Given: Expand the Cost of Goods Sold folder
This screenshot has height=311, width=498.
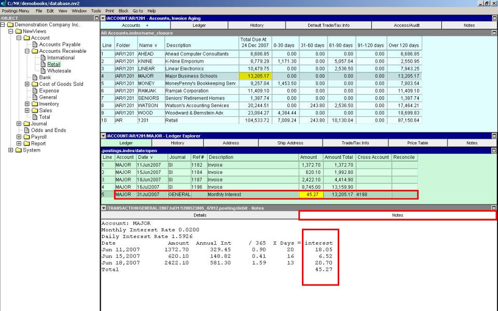Looking at the screenshot, I should (x=27, y=84).
